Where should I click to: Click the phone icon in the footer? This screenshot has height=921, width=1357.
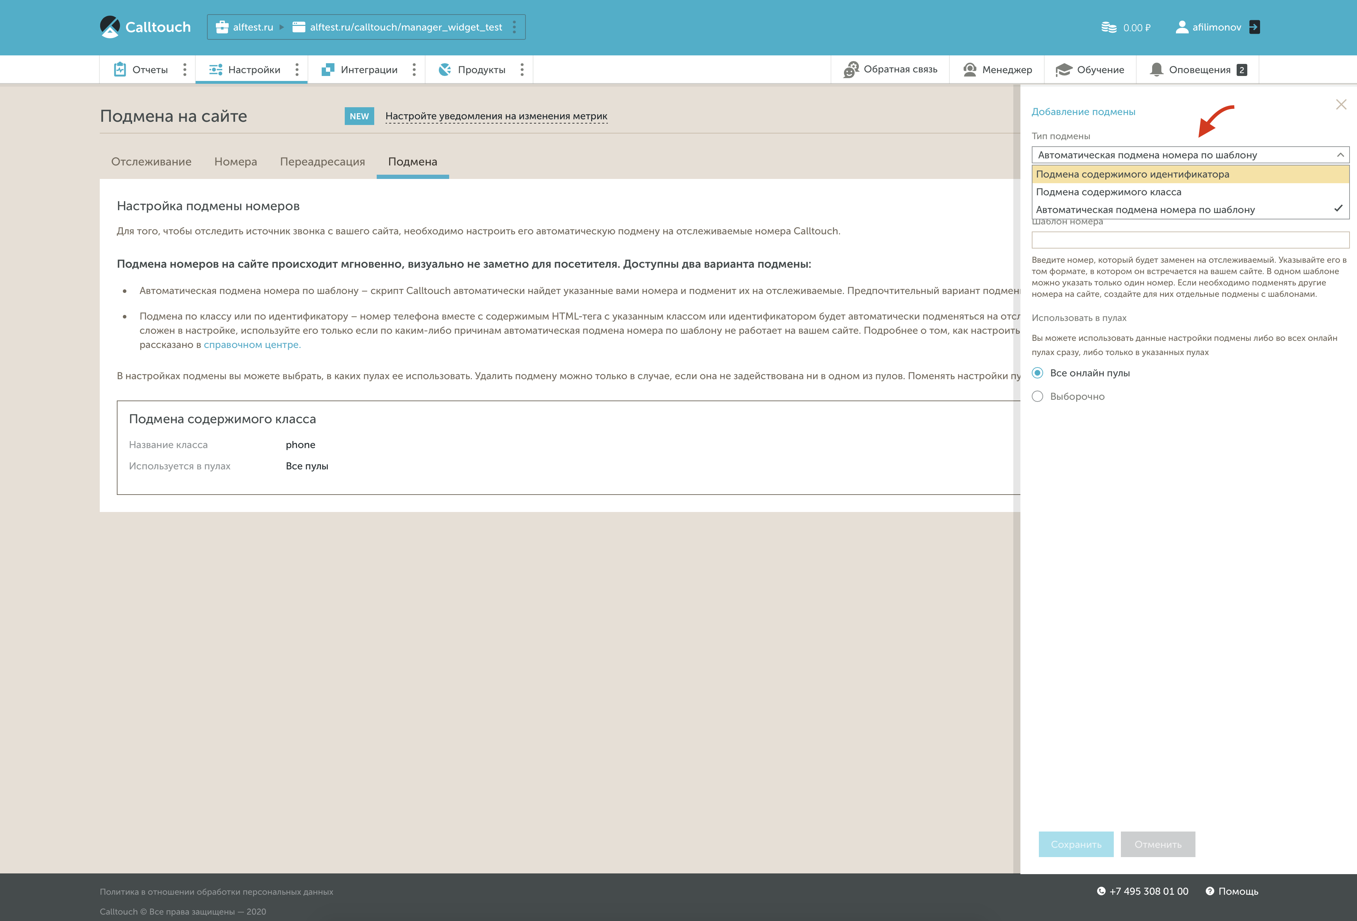(x=1101, y=891)
